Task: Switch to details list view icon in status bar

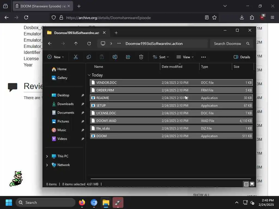Action: click(x=246, y=184)
